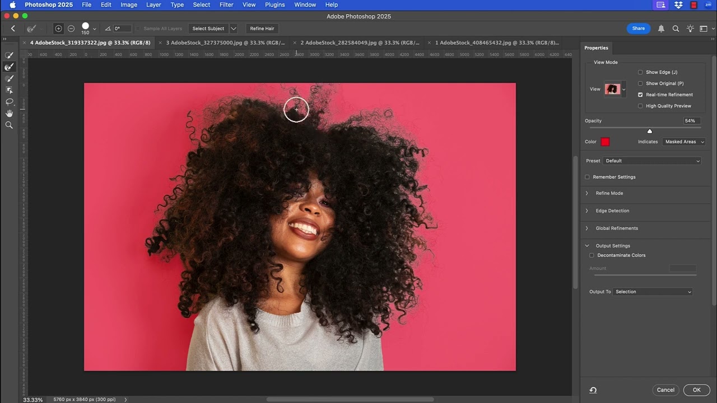Open the Plugins menu
717x403 pixels.
click(275, 4)
